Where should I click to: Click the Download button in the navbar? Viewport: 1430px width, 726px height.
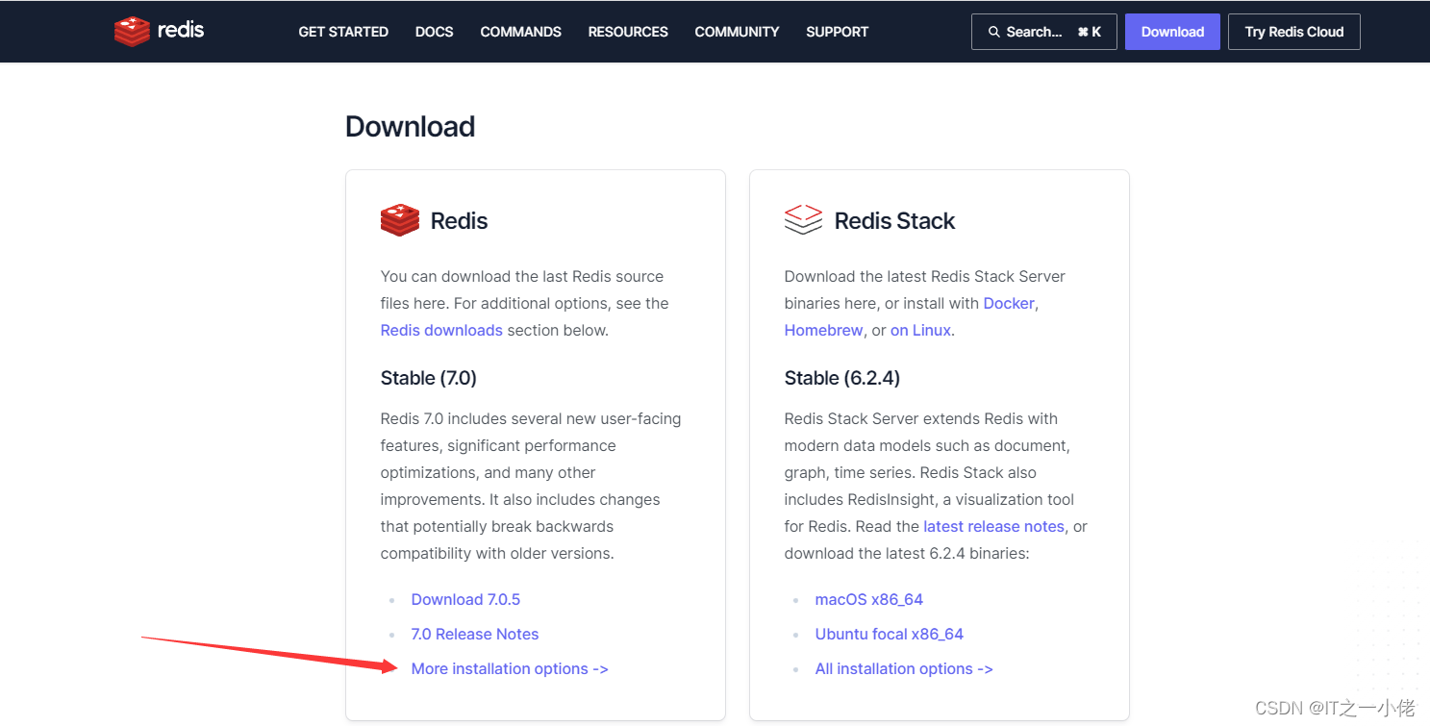[1171, 31]
